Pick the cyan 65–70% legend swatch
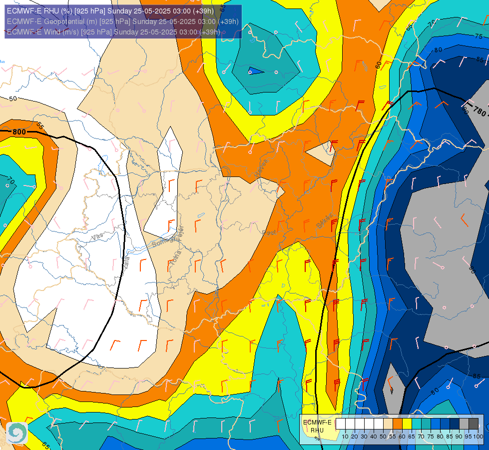Viewport: 489px width, 450px height. coord(417,423)
